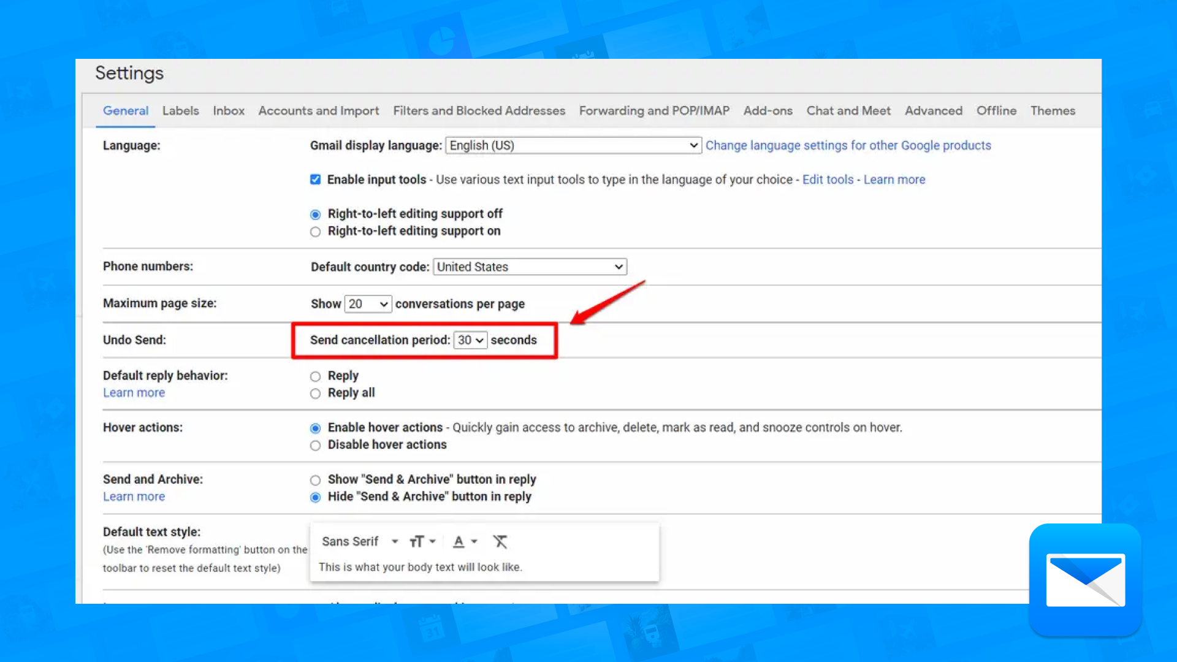Screen dimensions: 1177x662
Task: Show Send & Archive button in reply
Action: point(315,480)
